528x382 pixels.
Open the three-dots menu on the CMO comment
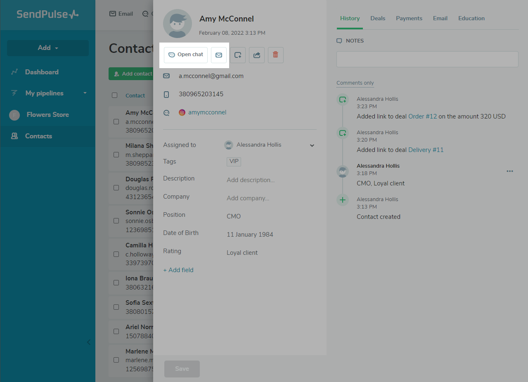tap(510, 171)
